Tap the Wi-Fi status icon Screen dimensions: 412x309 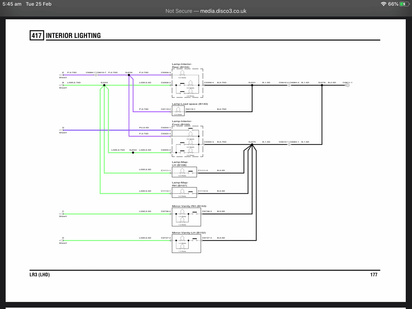(383, 4)
